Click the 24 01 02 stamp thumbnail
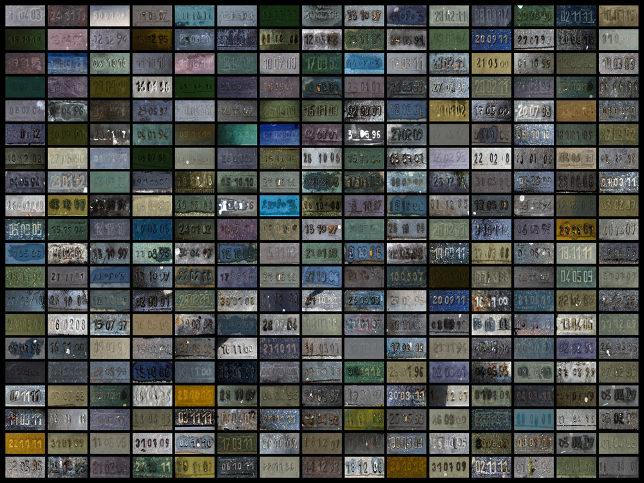Screen dimensions: 644x483 [194, 230]
